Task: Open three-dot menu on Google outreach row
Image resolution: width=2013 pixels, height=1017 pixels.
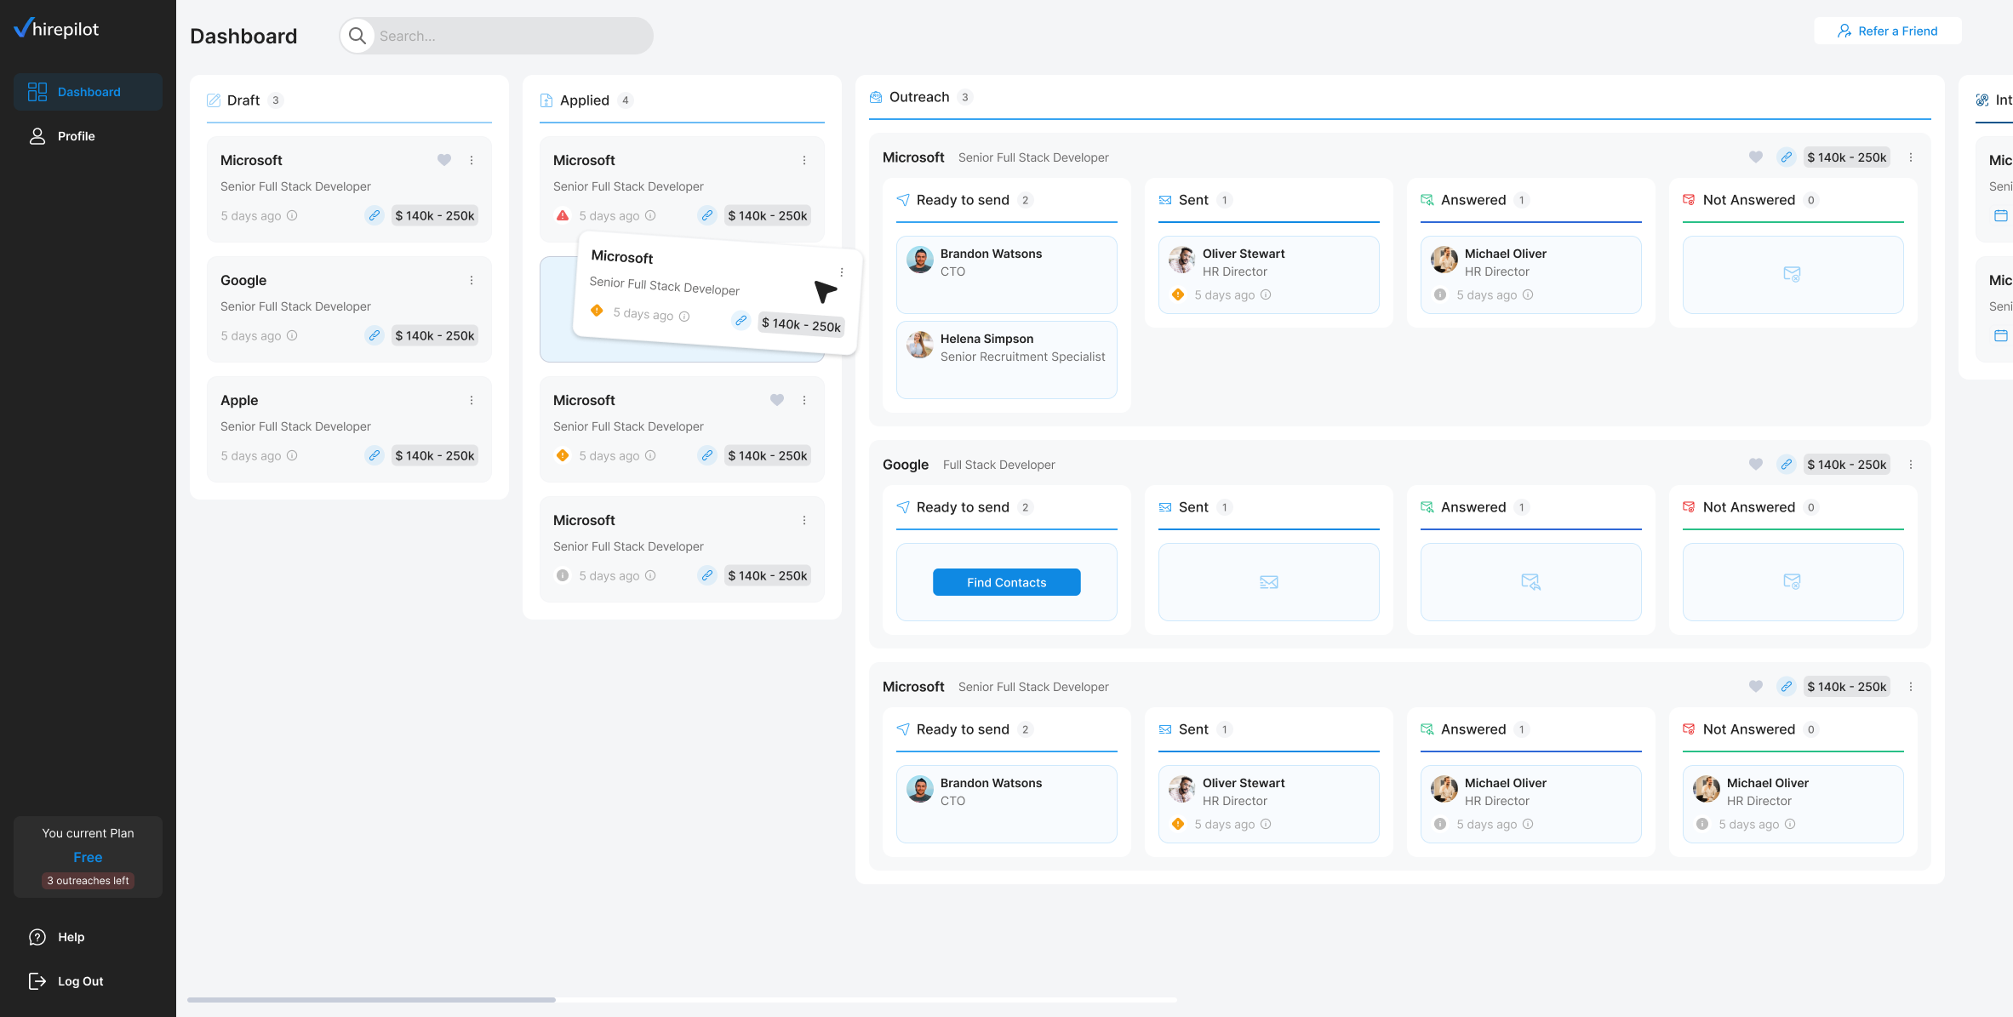Action: pos(1911,465)
